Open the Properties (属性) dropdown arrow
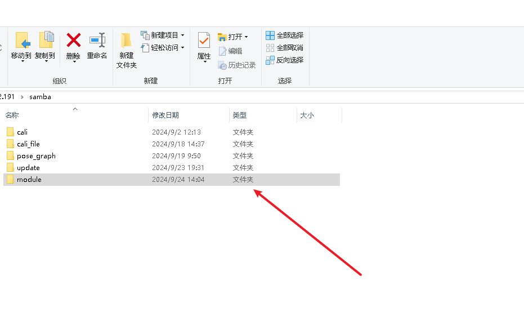 pyautogui.click(x=205, y=62)
